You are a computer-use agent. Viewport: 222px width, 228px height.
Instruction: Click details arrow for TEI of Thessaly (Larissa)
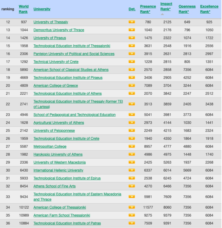[132, 104]
